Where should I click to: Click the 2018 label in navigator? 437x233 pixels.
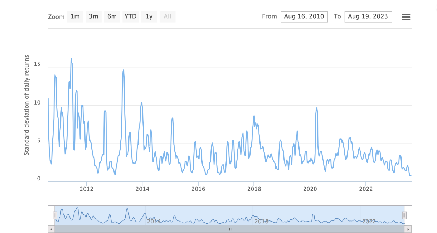pos(261,222)
